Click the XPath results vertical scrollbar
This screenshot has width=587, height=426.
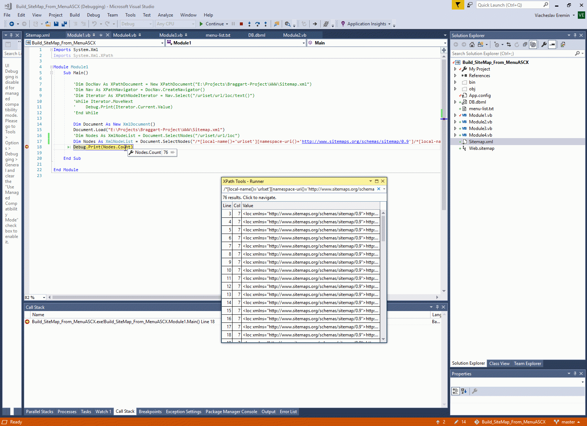tap(383, 276)
